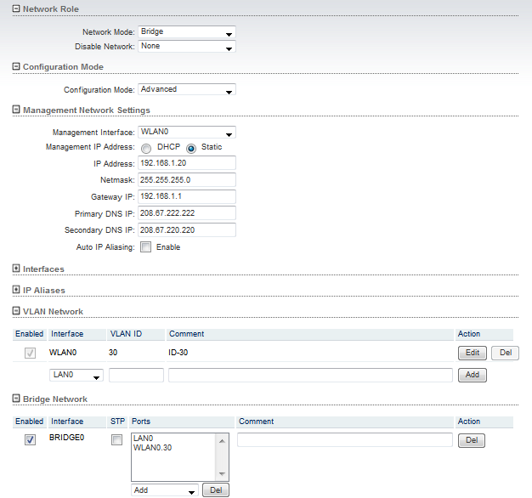Expand the Interfaces section

point(16,269)
